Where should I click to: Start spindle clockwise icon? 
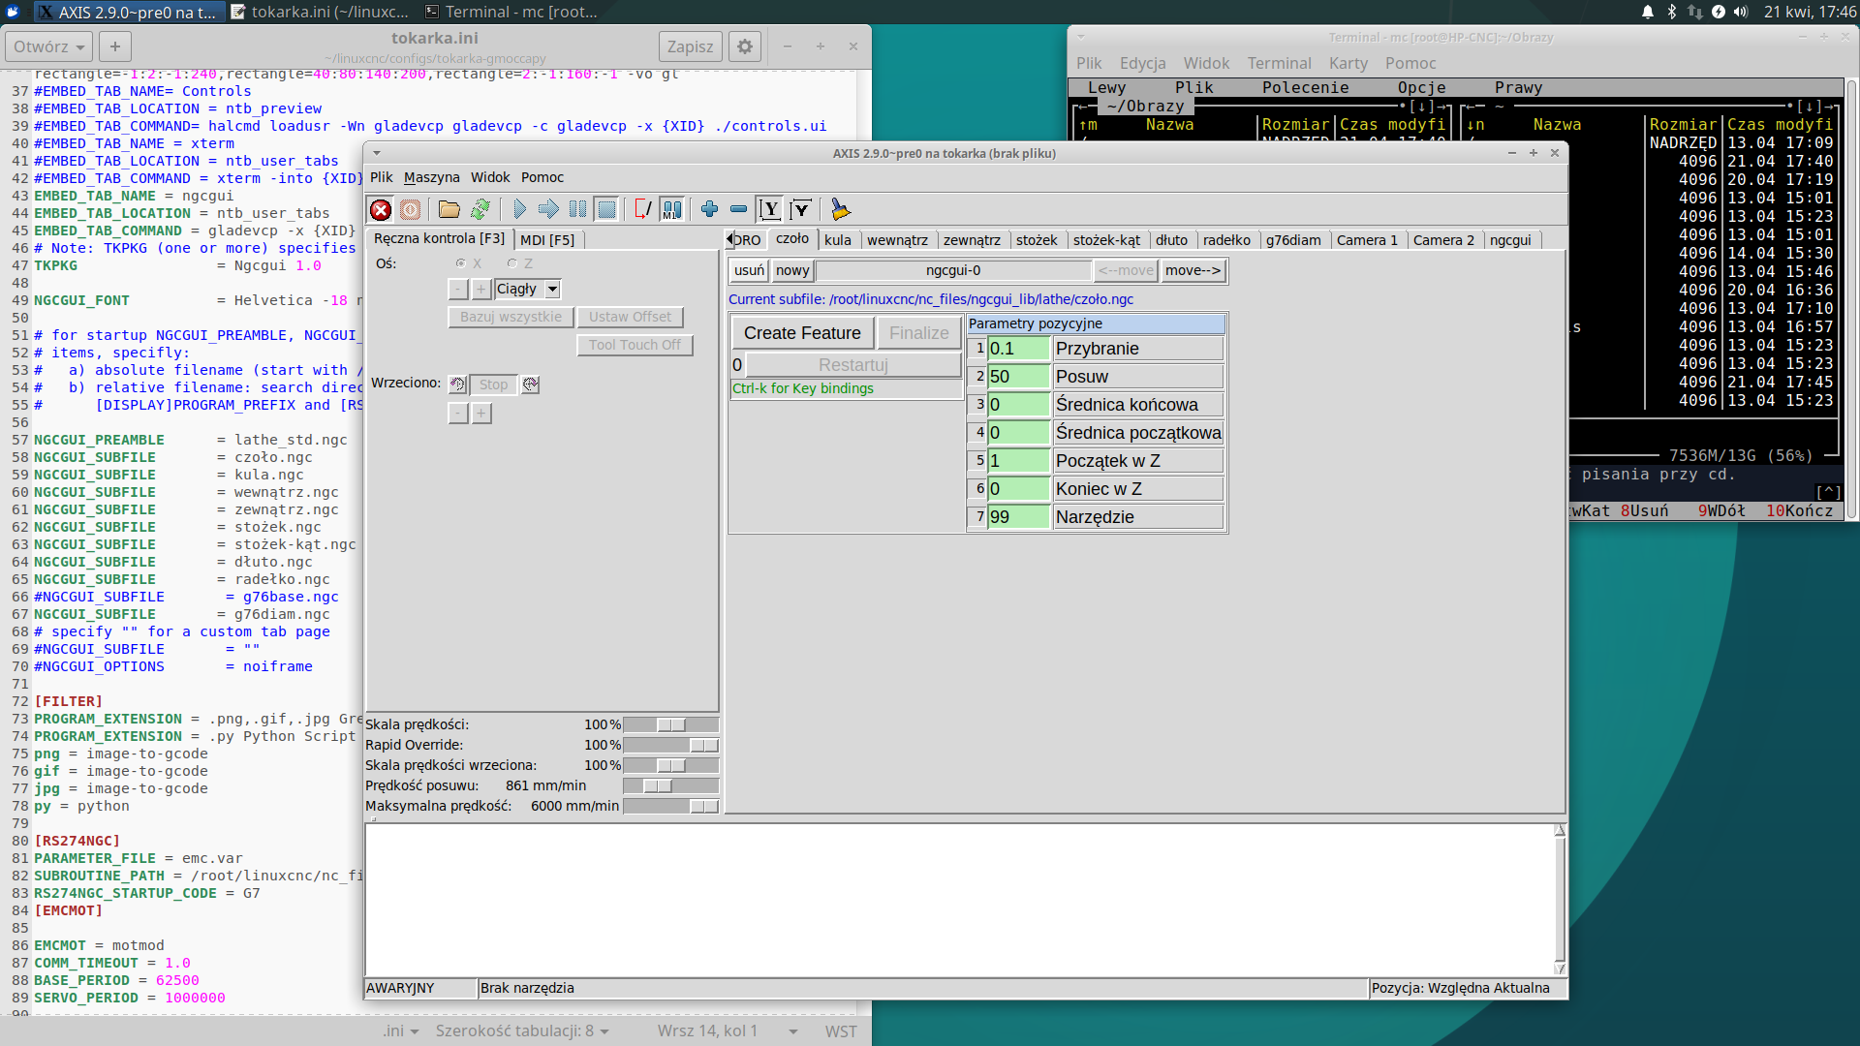coord(530,385)
